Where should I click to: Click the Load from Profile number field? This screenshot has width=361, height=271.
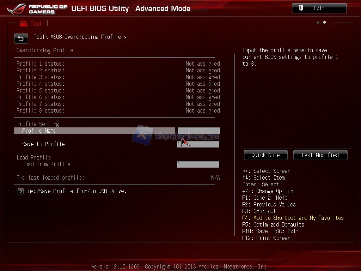tap(198, 164)
